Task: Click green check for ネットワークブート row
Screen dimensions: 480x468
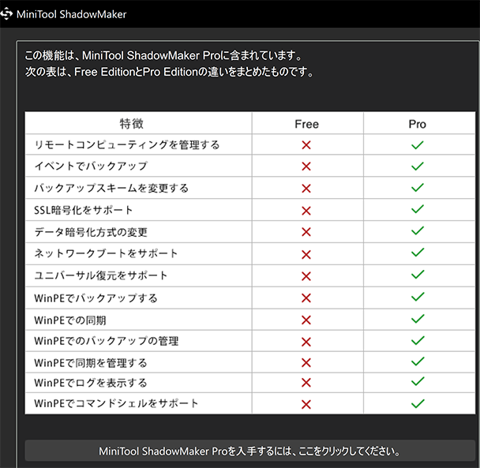Action: coord(418,253)
